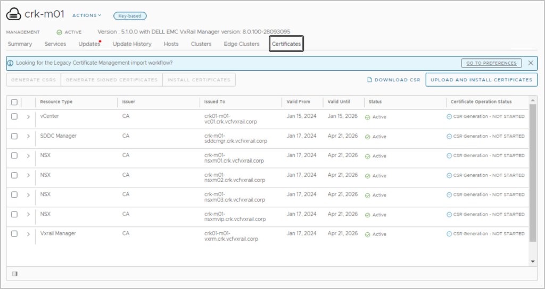The width and height of the screenshot is (545, 289).
Task: Dismiss the Legacy Certificate Management banner
Action: pyautogui.click(x=531, y=63)
